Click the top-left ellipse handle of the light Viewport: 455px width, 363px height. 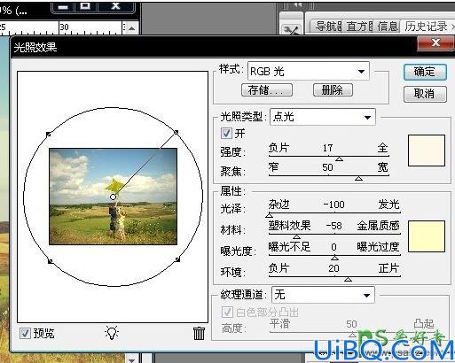click(49, 135)
